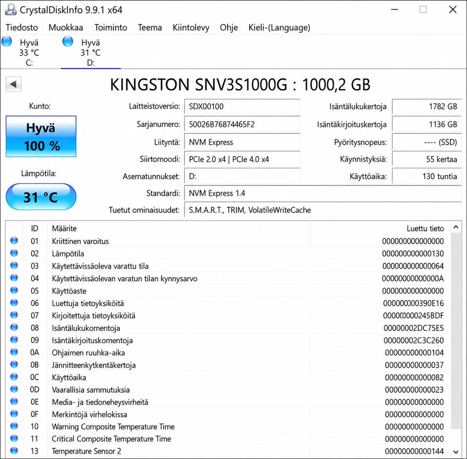Open the Teema menu
This screenshot has width=467, height=459.
click(x=150, y=28)
